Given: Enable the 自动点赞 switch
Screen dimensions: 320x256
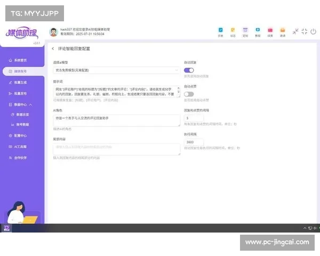Looking at the screenshot, I should coord(189,94).
